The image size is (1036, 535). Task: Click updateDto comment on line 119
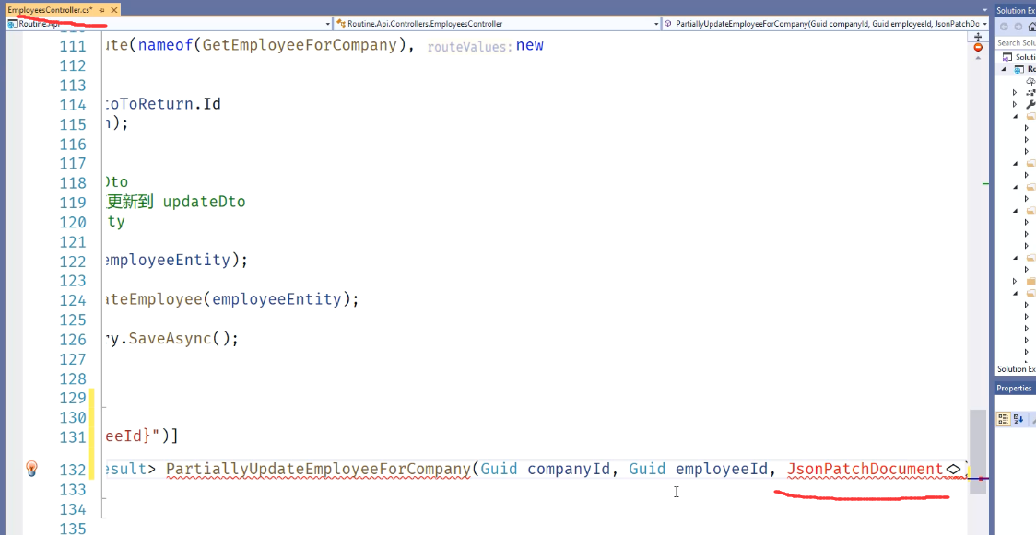coord(204,202)
